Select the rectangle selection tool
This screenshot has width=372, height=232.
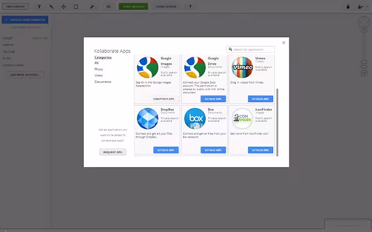click(76, 6)
